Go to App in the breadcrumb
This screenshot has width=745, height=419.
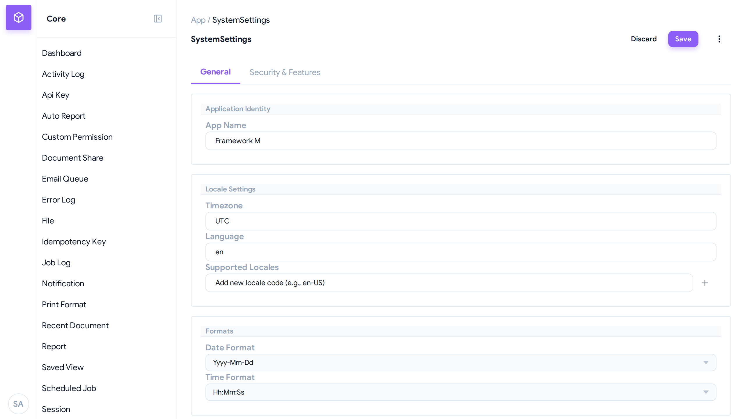[x=198, y=20]
